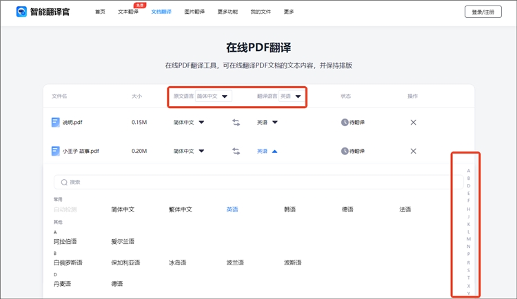Image resolution: width=517 pixels, height=299 pixels.
Task: Click the 登录/注册 button
Action: [483, 12]
